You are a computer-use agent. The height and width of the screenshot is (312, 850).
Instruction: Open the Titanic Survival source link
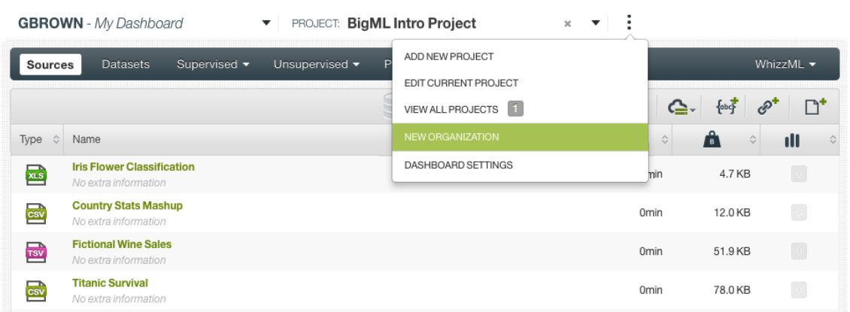[110, 283]
